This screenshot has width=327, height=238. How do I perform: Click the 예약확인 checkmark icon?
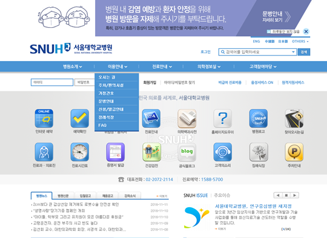coord(80,118)
